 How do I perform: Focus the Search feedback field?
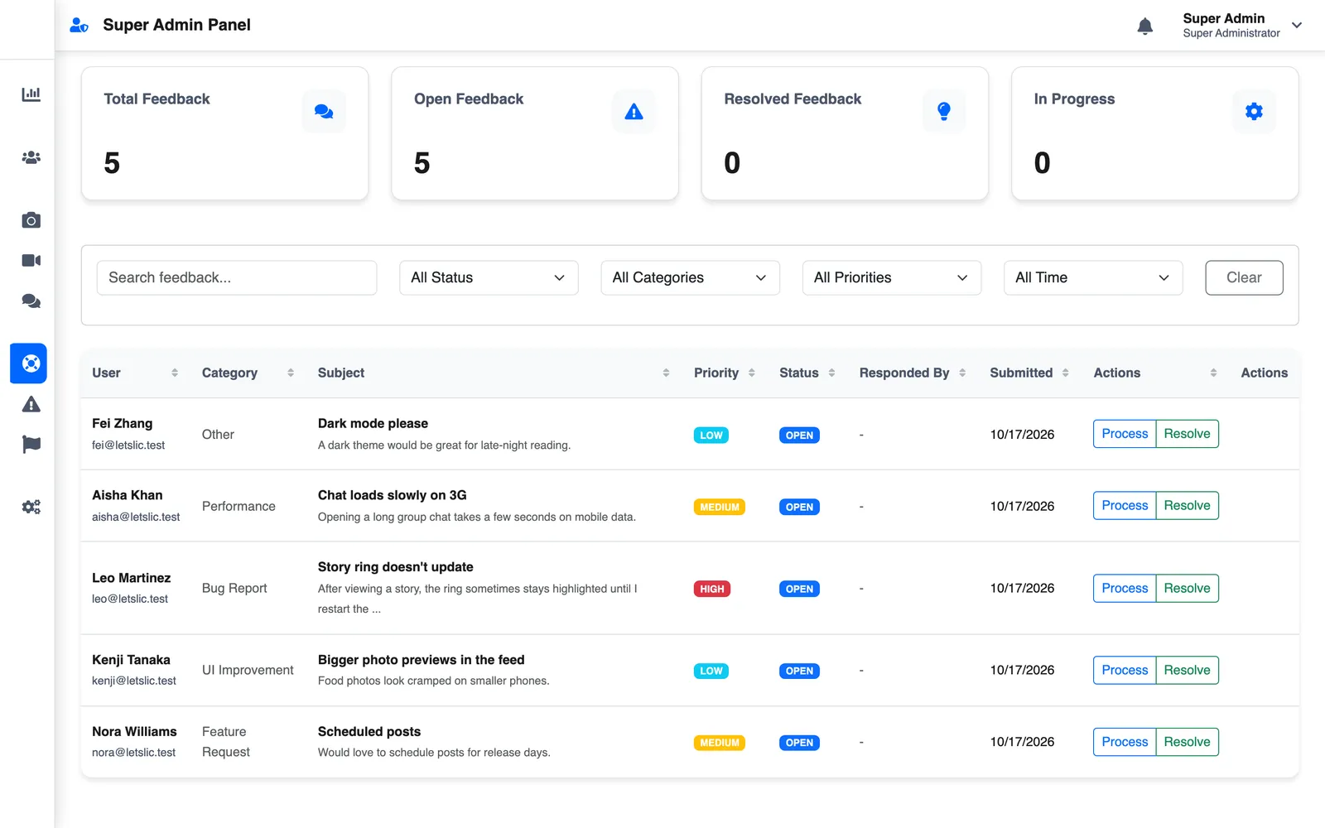[237, 278]
